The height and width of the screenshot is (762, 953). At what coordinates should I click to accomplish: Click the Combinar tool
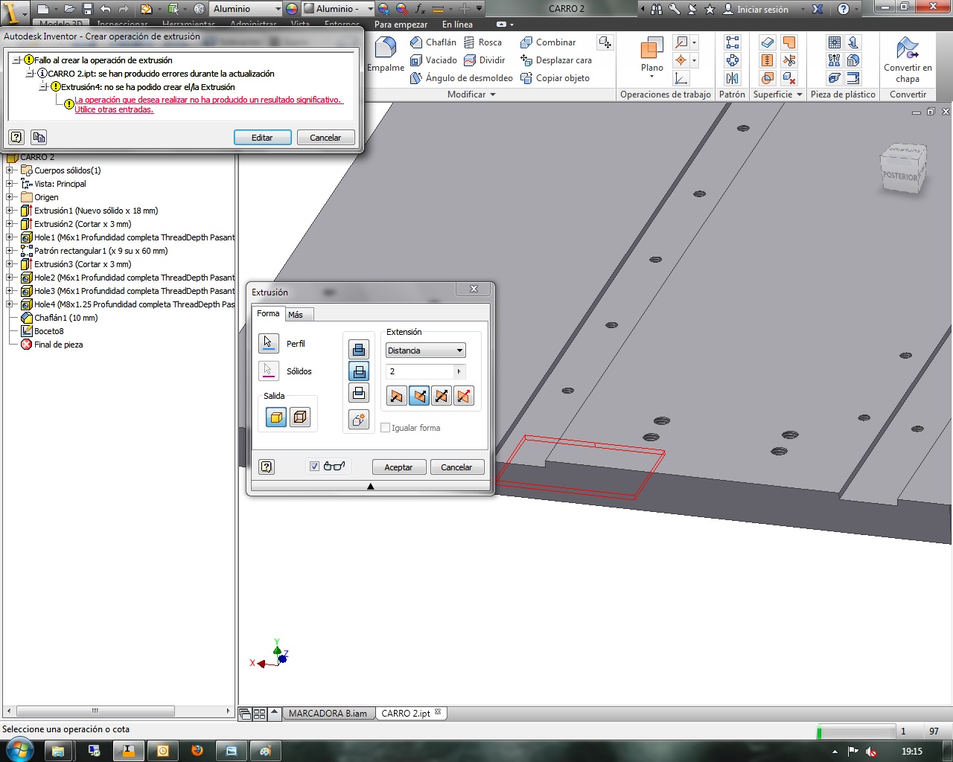[x=548, y=42]
